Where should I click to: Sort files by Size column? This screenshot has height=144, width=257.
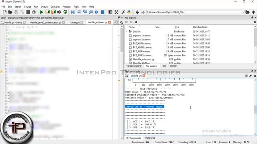pyautogui.click(x=157, y=27)
